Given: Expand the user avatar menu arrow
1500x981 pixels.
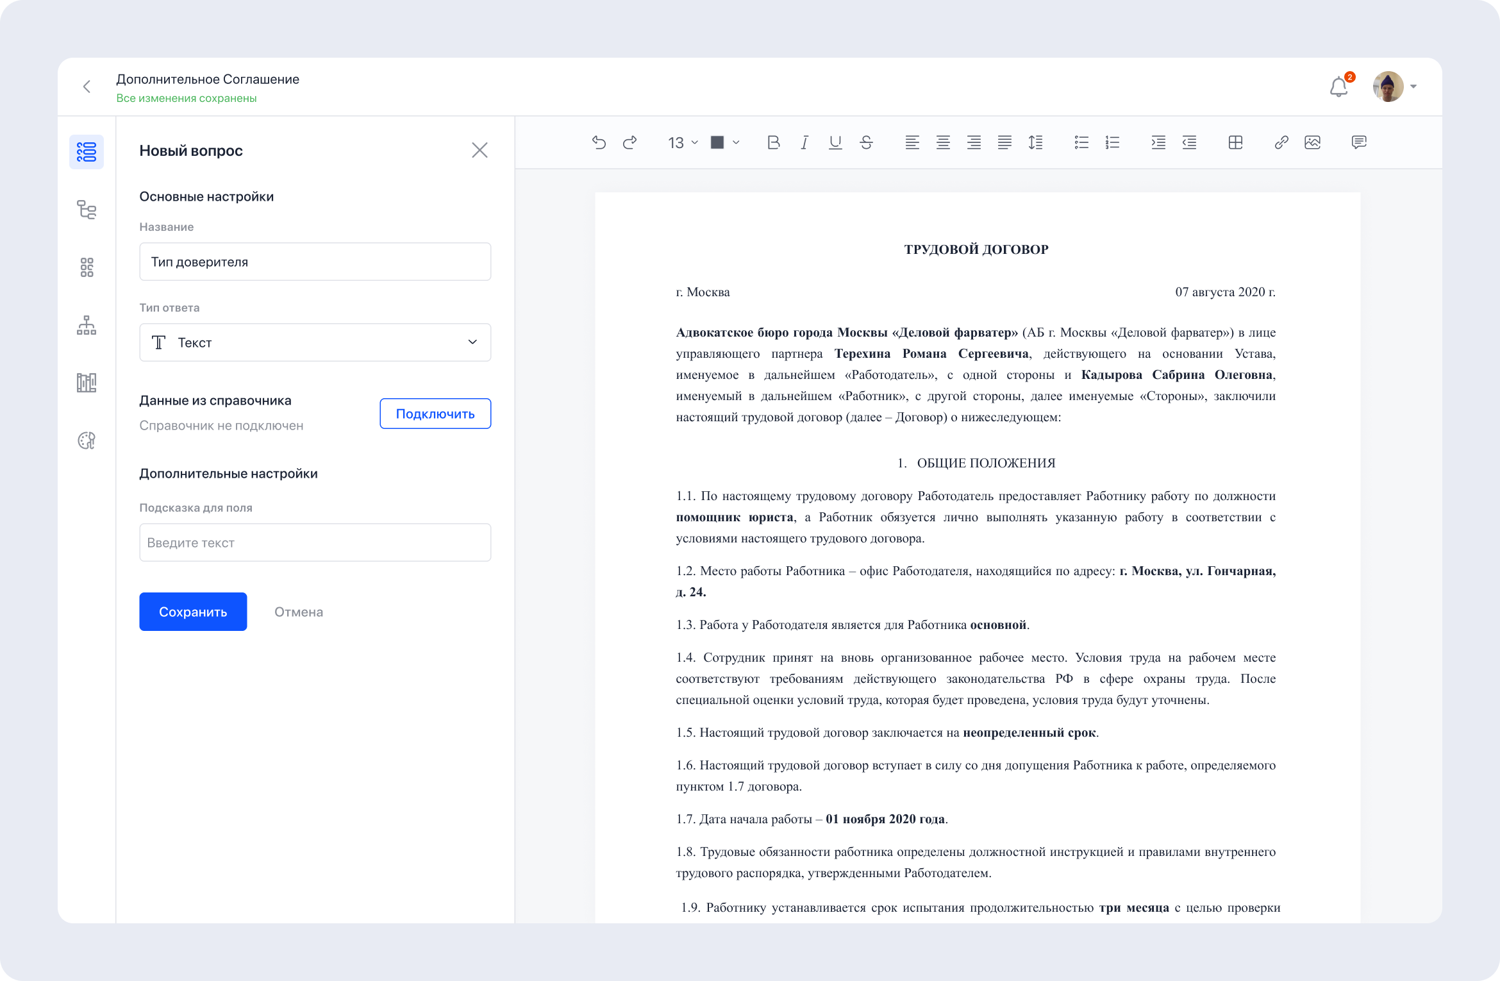Looking at the screenshot, I should coord(1413,87).
